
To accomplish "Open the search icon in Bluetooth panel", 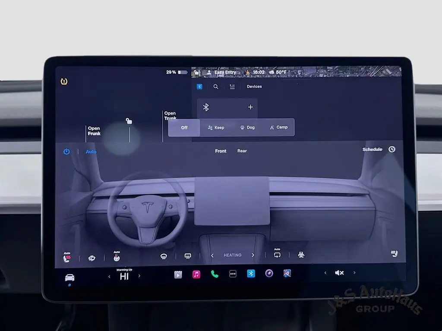I will tap(216, 87).
